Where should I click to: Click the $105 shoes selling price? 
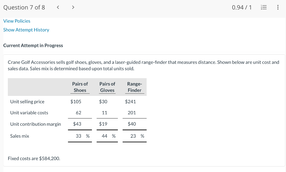pyautogui.click(x=76, y=101)
